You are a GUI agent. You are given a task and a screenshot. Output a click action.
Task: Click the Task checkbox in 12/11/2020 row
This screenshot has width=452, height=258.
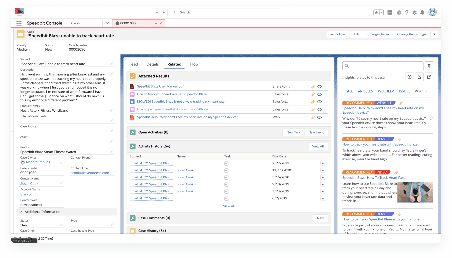[226, 170]
